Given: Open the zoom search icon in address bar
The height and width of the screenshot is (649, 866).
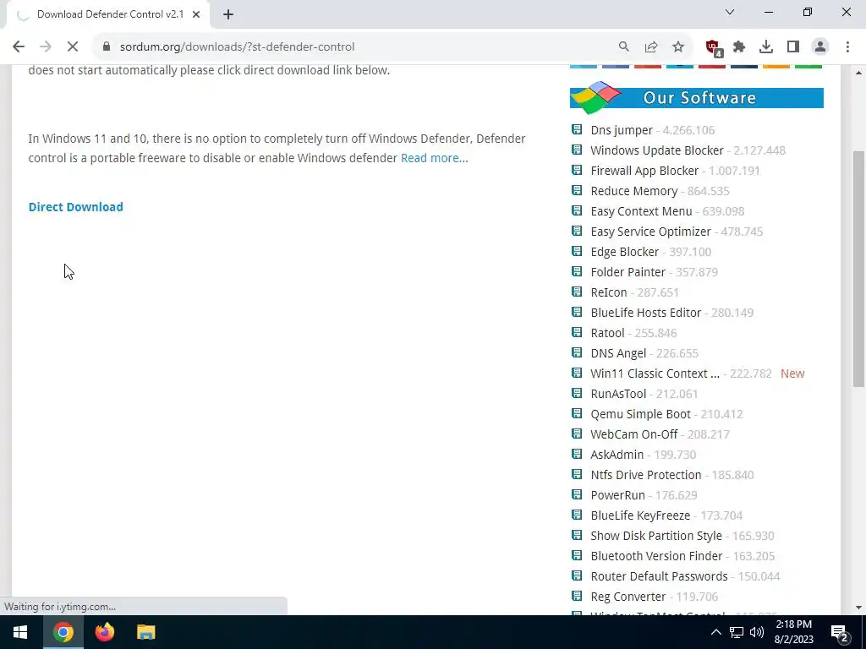Looking at the screenshot, I should point(623,47).
